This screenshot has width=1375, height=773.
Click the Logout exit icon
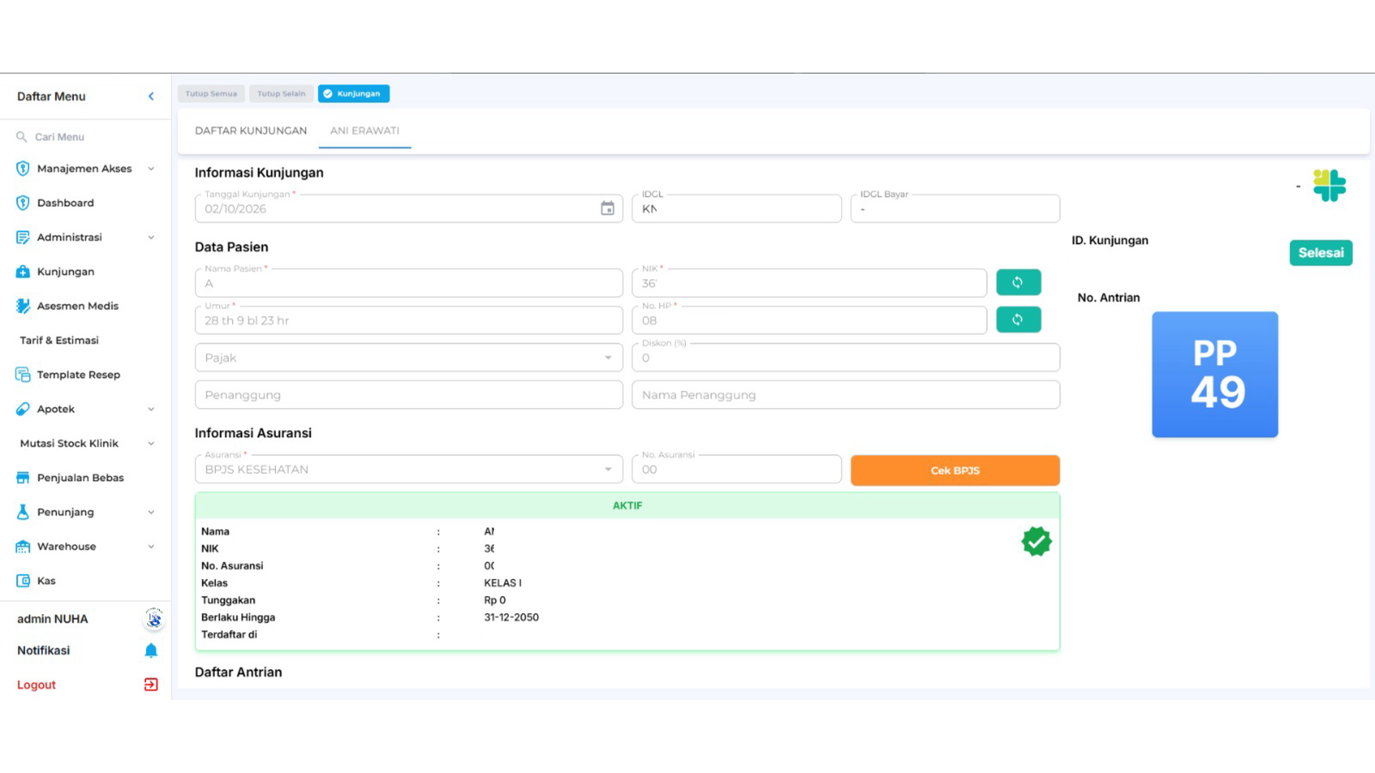pos(151,685)
